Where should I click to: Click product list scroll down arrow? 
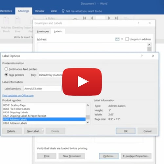pos(88,122)
